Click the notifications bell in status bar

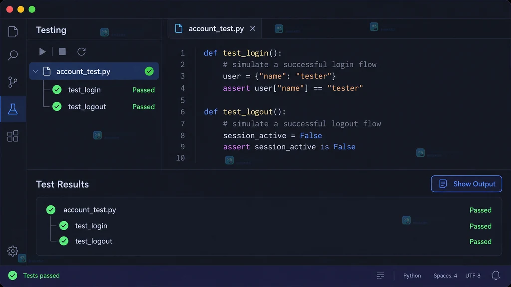coord(496,275)
